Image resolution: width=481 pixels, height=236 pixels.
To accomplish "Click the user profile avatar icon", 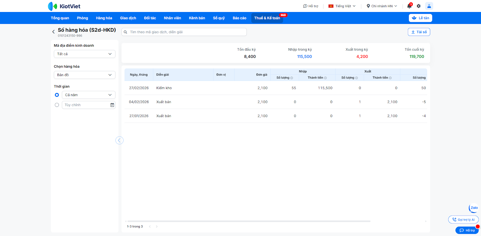I will [429, 6].
